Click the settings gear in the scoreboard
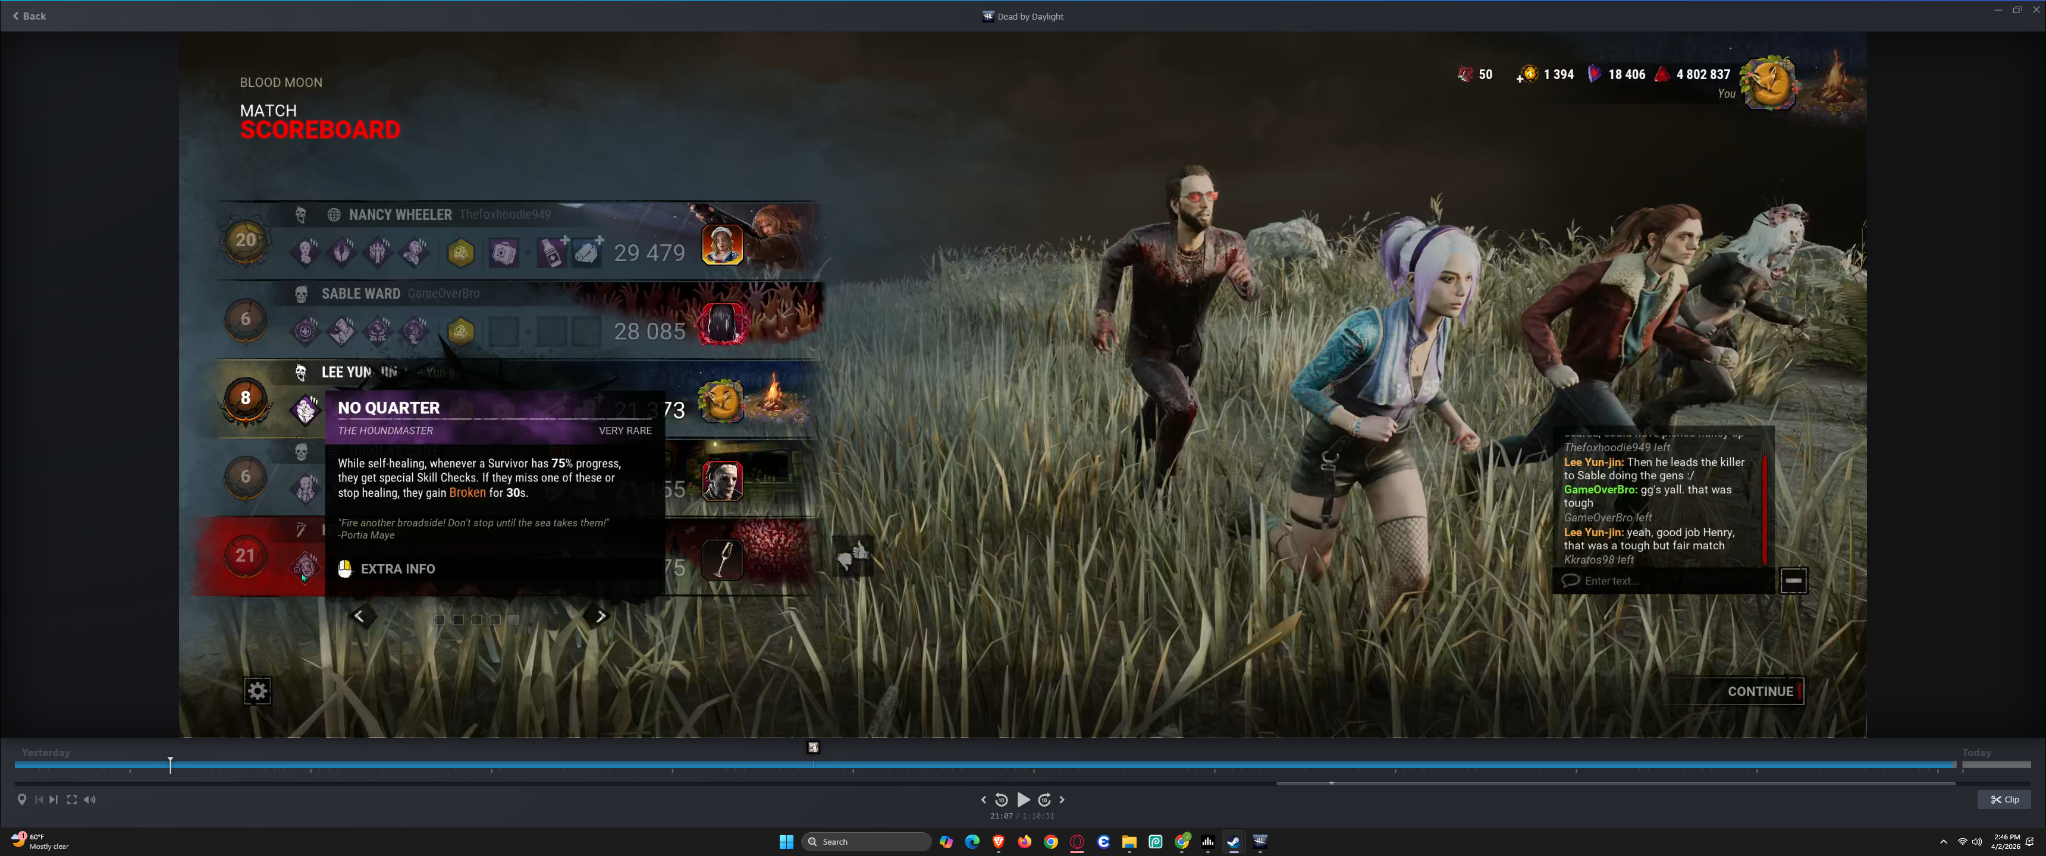The height and width of the screenshot is (856, 2046). click(258, 691)
